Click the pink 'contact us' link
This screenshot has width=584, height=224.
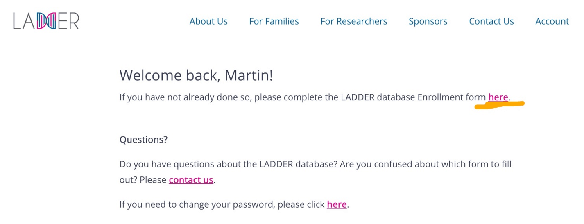click(191, 179)
